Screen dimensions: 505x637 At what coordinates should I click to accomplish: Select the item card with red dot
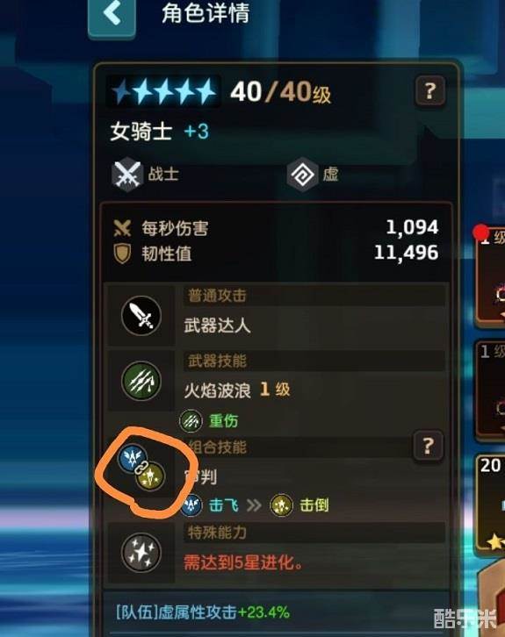490,276
